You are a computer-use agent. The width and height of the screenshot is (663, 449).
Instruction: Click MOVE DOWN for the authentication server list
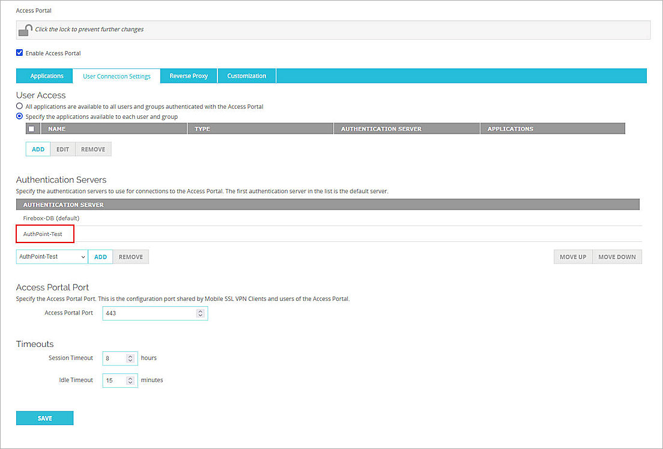point(617,256)
